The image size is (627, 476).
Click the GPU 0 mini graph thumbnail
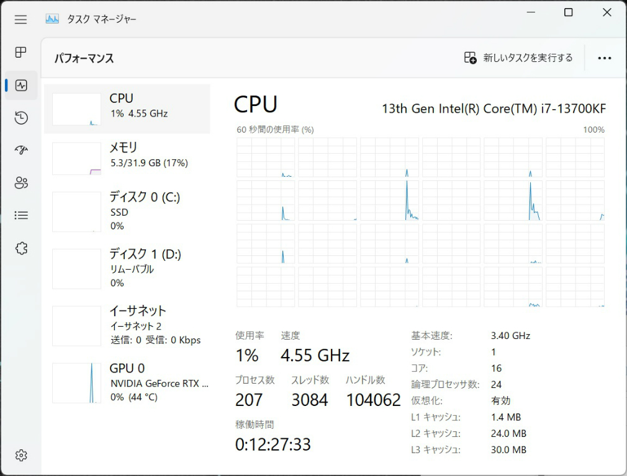(76, 383)
